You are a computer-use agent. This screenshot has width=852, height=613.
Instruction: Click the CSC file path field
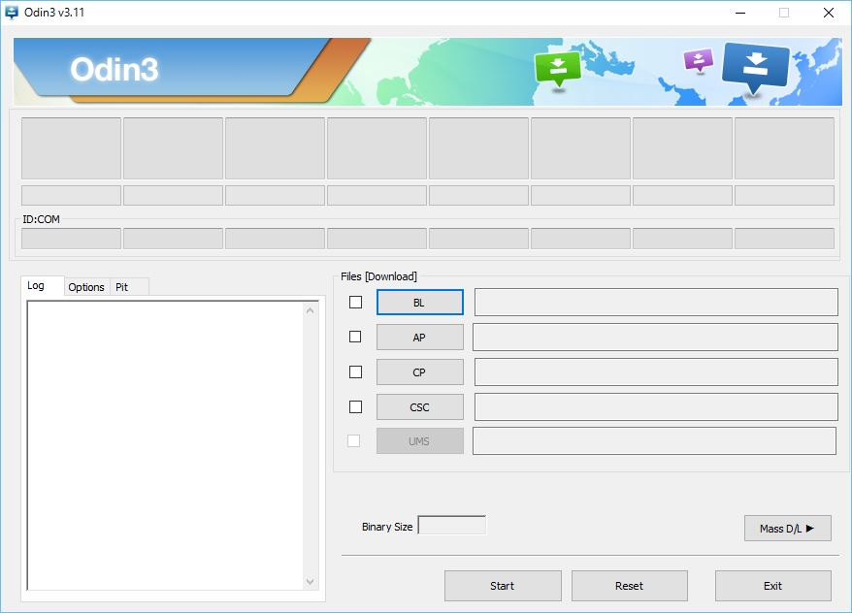point(656,406)
